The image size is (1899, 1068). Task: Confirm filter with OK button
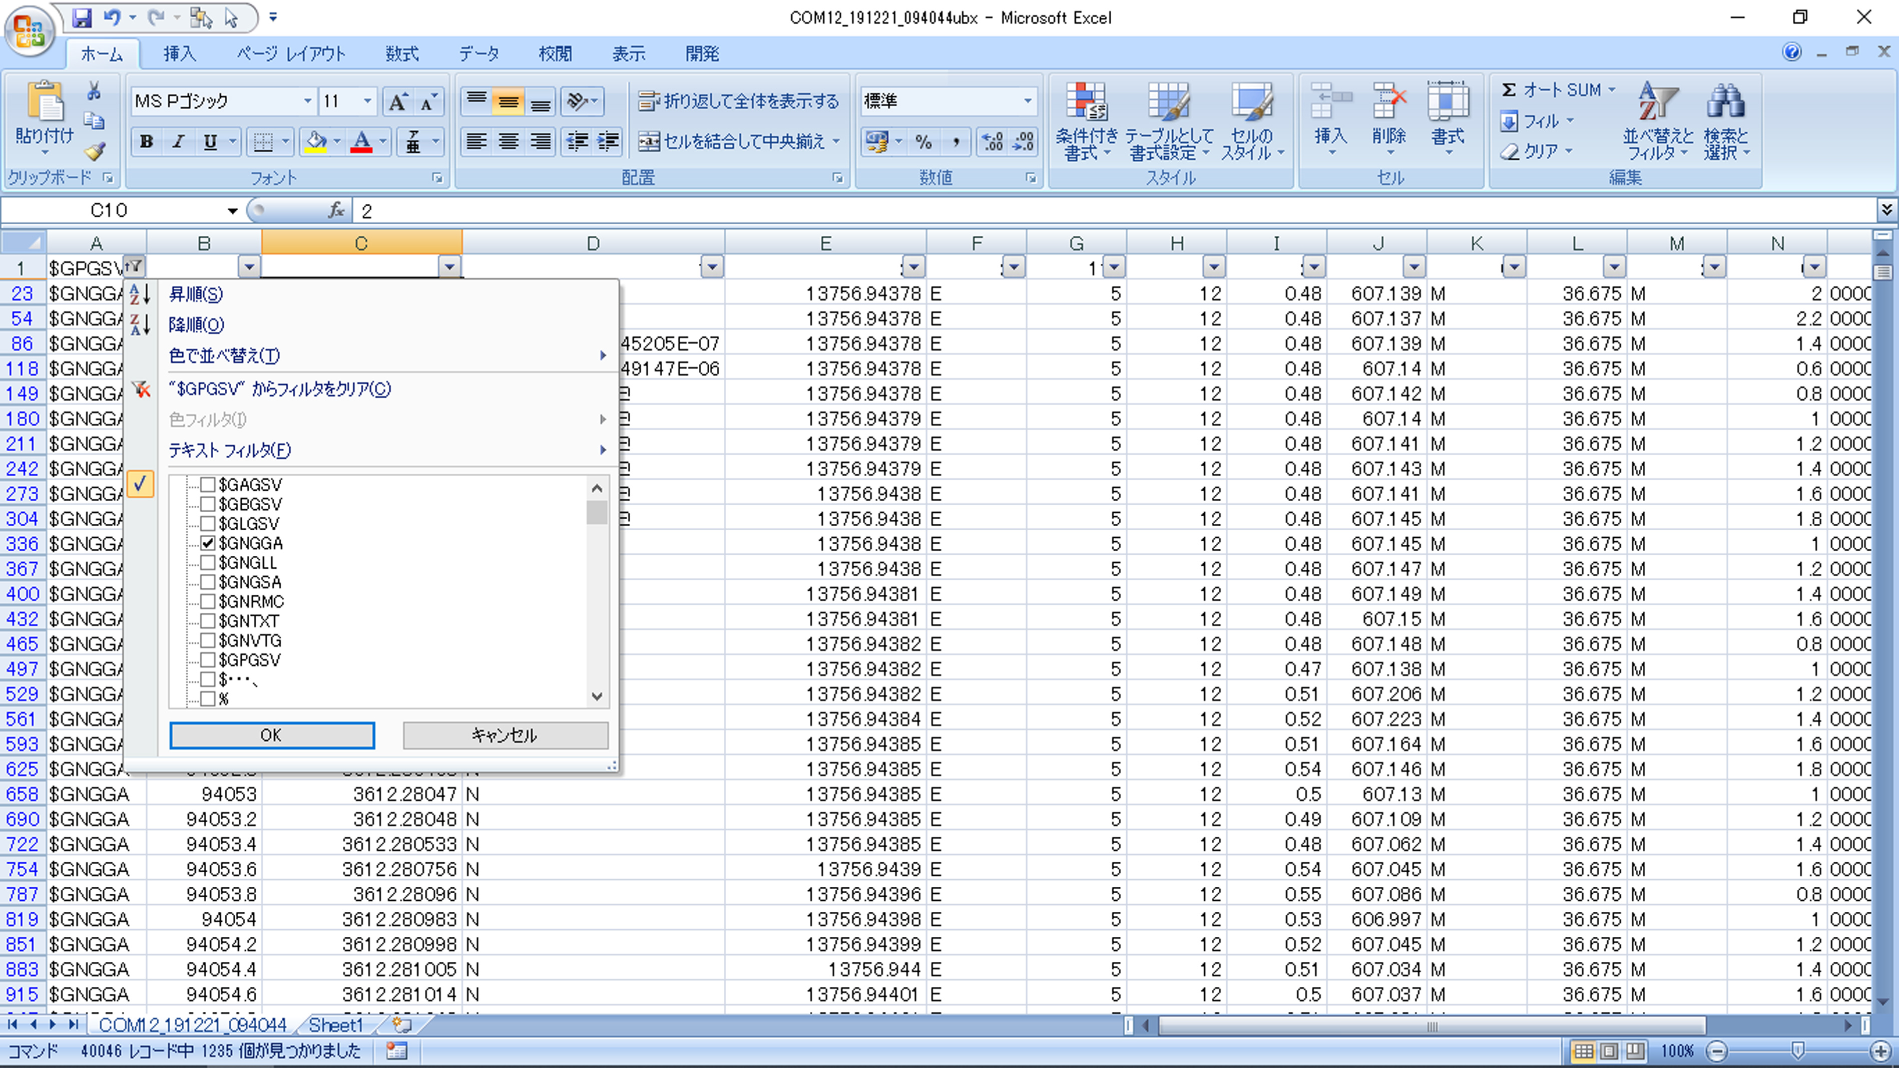pos(272,736)
